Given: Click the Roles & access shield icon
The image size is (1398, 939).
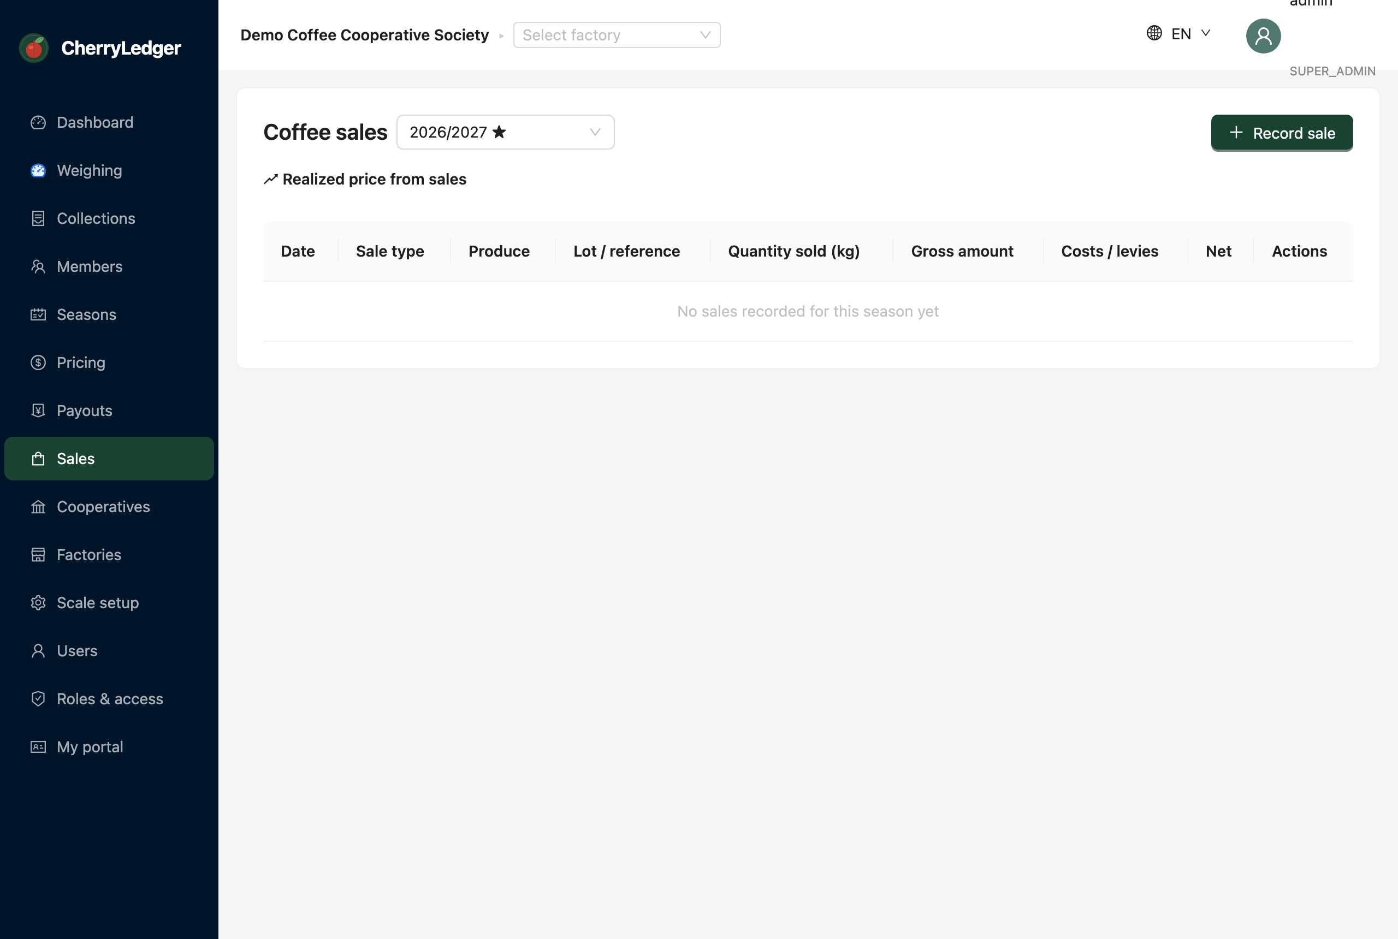Looking at the screenshot, I should pyautogui.click(x=38, y=699).
